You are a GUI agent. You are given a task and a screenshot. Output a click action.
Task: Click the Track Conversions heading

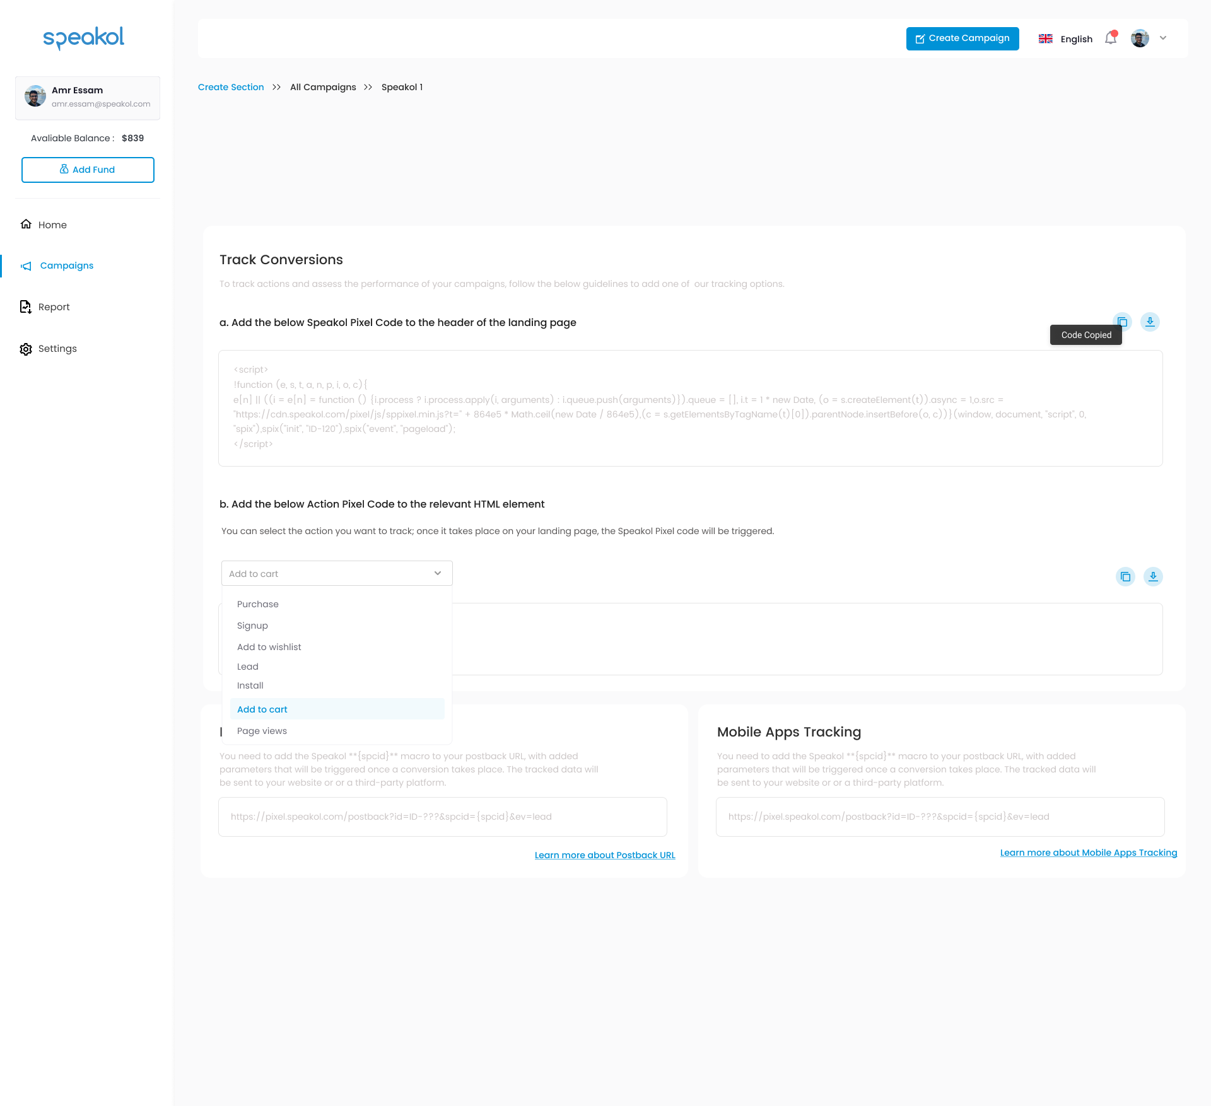point(281,260)
